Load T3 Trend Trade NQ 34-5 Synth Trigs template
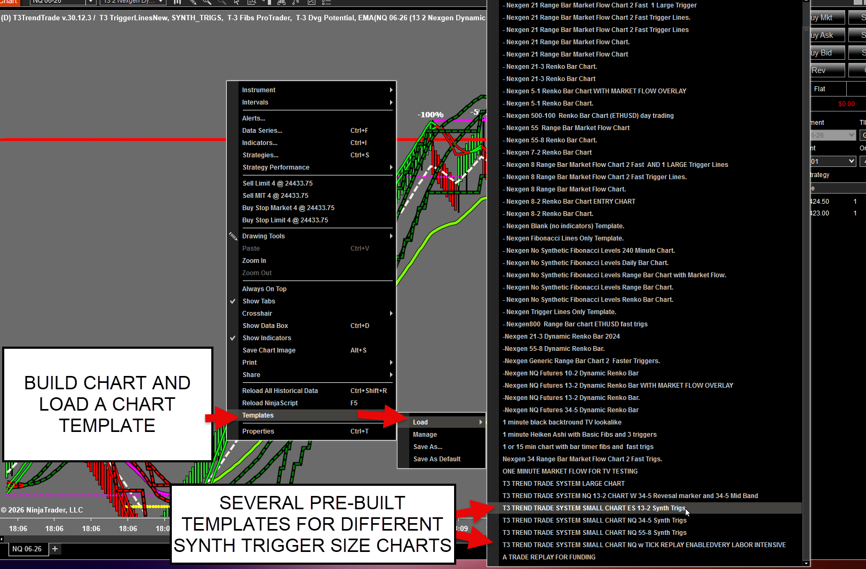This screenshot has width=866, height=569. (x=594, y=520)
